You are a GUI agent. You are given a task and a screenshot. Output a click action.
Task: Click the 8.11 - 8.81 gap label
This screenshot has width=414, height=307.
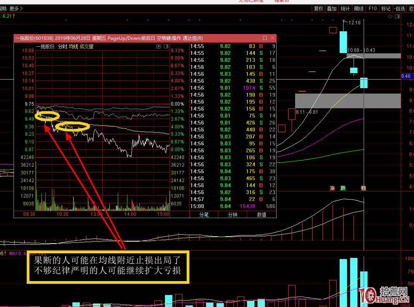pos(307,112)
